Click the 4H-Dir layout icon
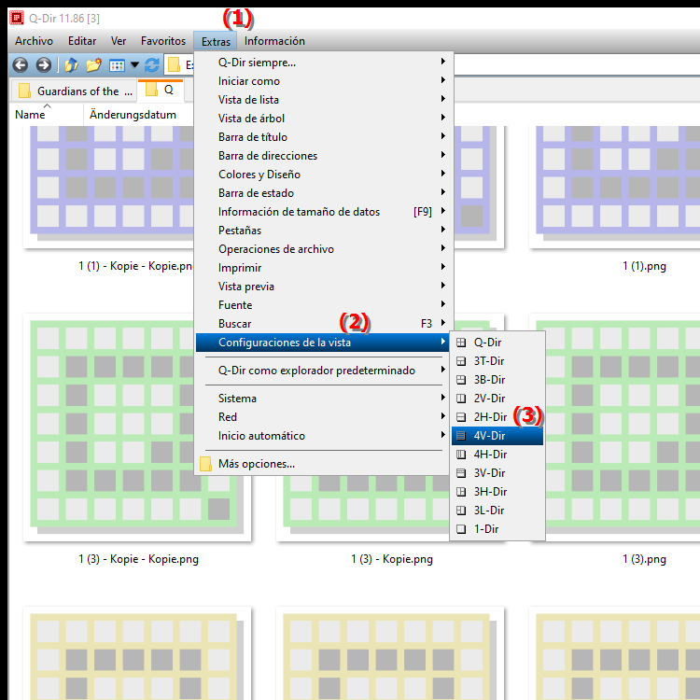The height and width of the screenshot is (700, 700). coord(461,455)
